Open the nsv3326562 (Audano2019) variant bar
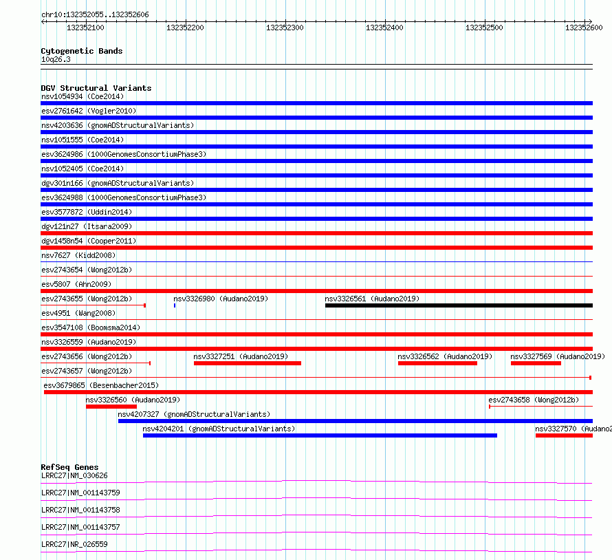Viewport: 612px width, 560px height. point(437,363)
